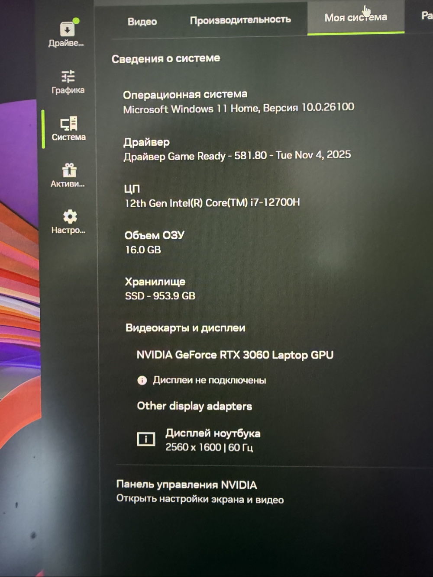Open the partially visible tab after Моя система
The image size is (433, 577).
(x=427, y=16)
